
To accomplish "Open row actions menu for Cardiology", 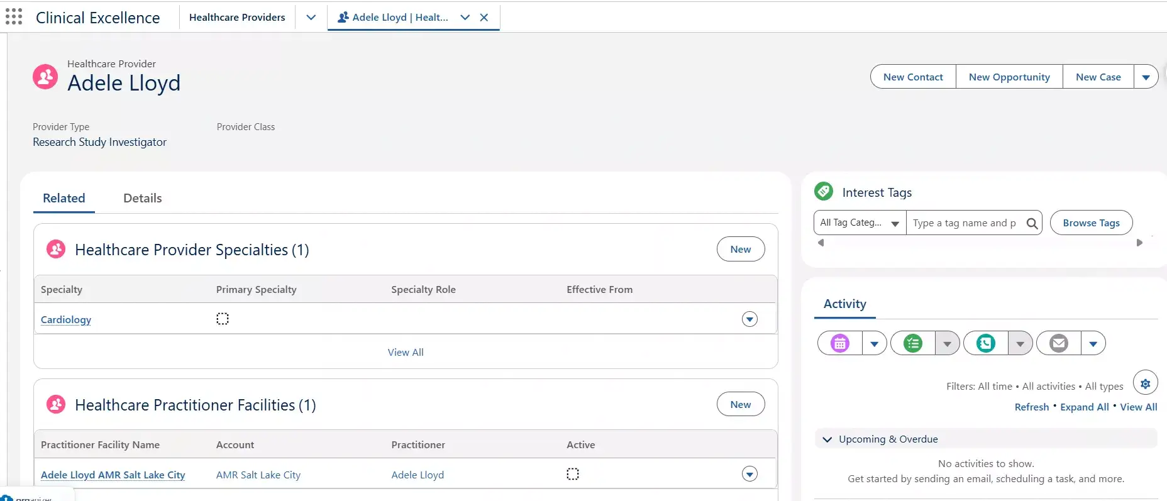I will 749,319.
